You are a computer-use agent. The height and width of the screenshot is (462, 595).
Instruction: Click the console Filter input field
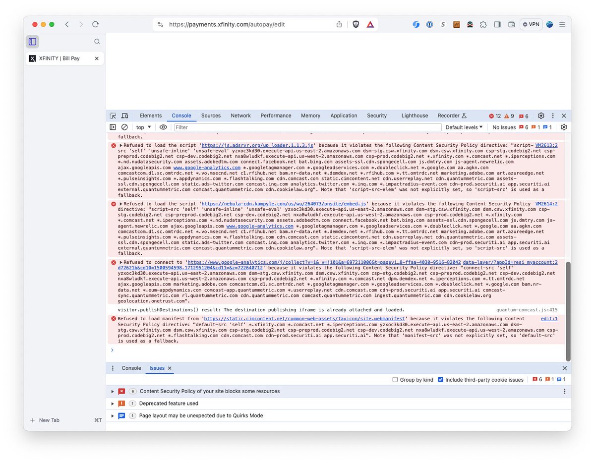point(307,127)
